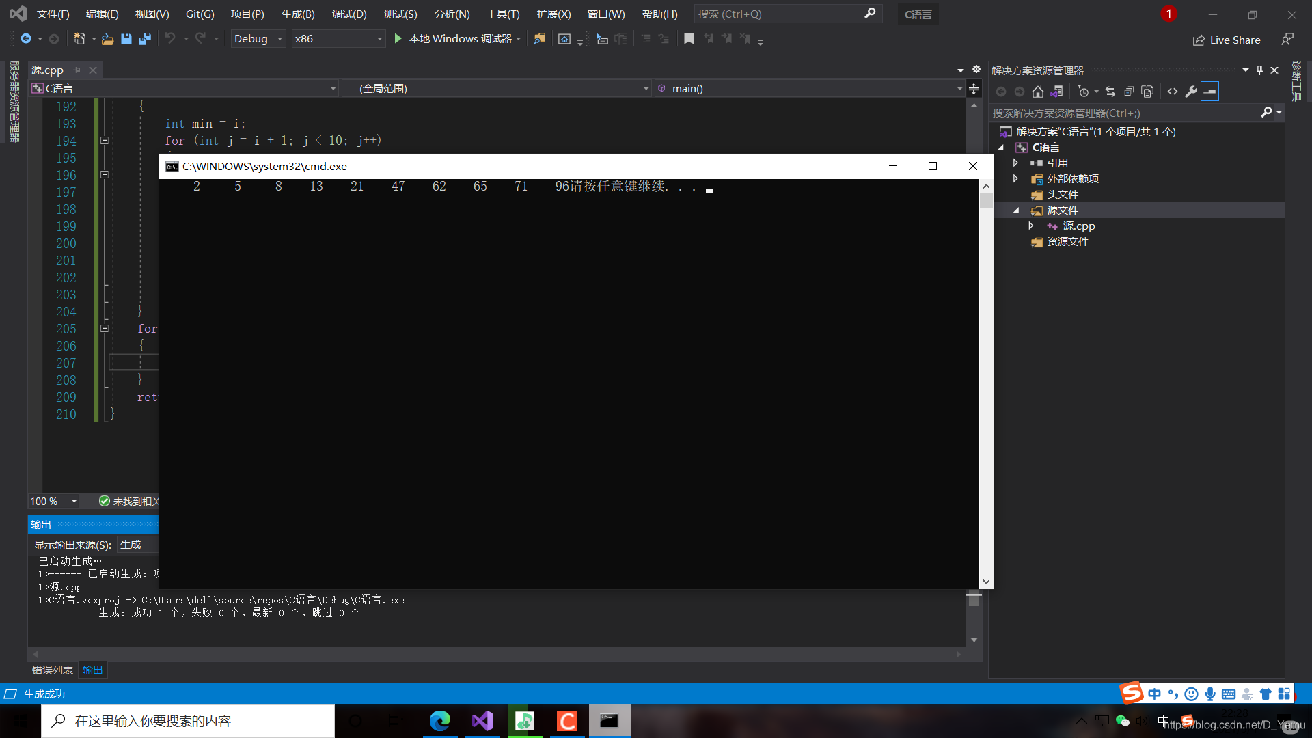The width and height of the screenshot is (1312, 738).
Task: Open Properties with the wrench icon
Action: (x=1191, y=92)
